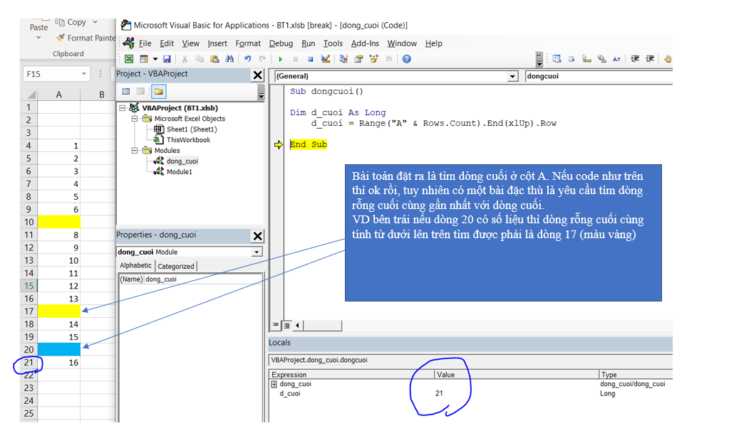Click List Properties/Methods icon in the Edit toolbar
The image size is (729, 438).
[x=557, y=59]
